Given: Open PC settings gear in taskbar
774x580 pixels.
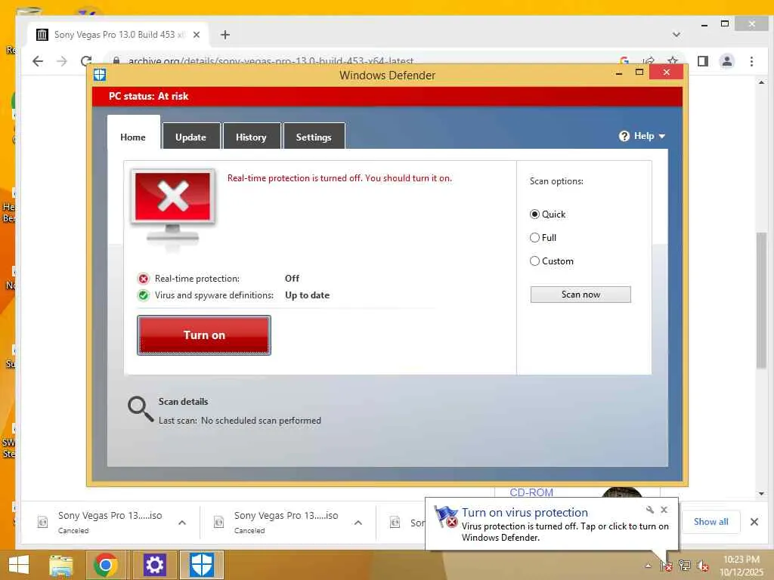Looking at the screenshot, I should (x=154, y=565).
